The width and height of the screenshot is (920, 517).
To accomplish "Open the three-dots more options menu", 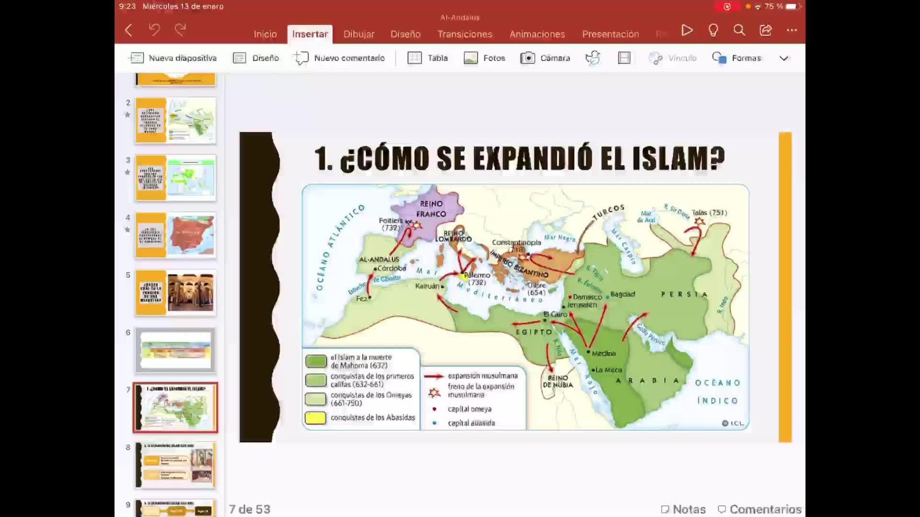I will (x=792, y=31).
